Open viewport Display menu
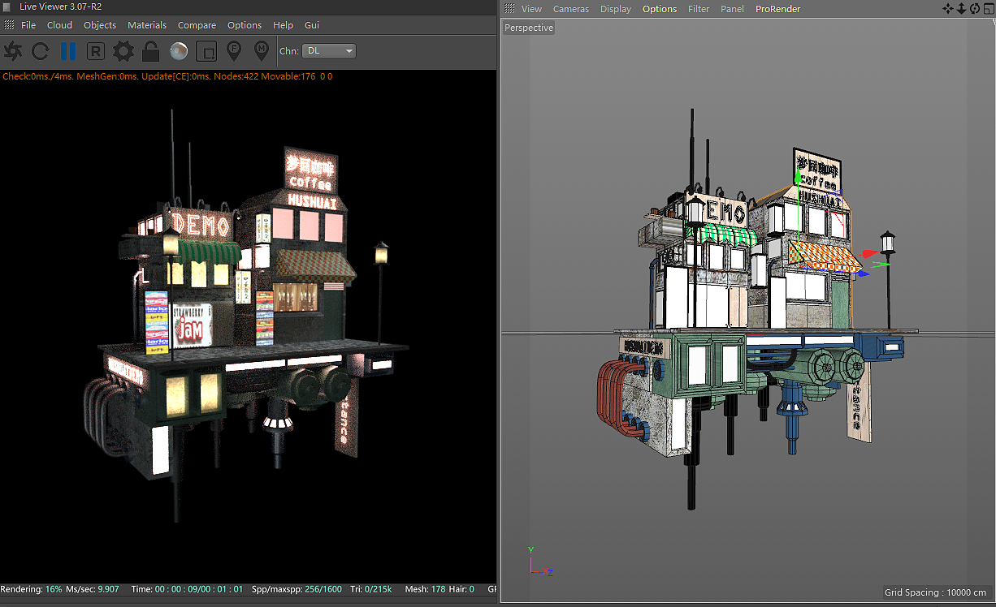996x607 pixels. [616, 9]
